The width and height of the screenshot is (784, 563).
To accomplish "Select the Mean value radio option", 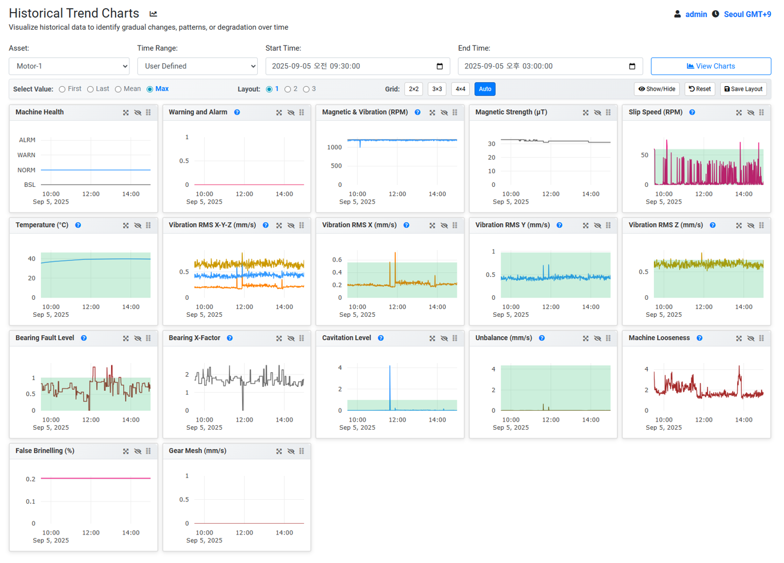I will click(119, 89).
